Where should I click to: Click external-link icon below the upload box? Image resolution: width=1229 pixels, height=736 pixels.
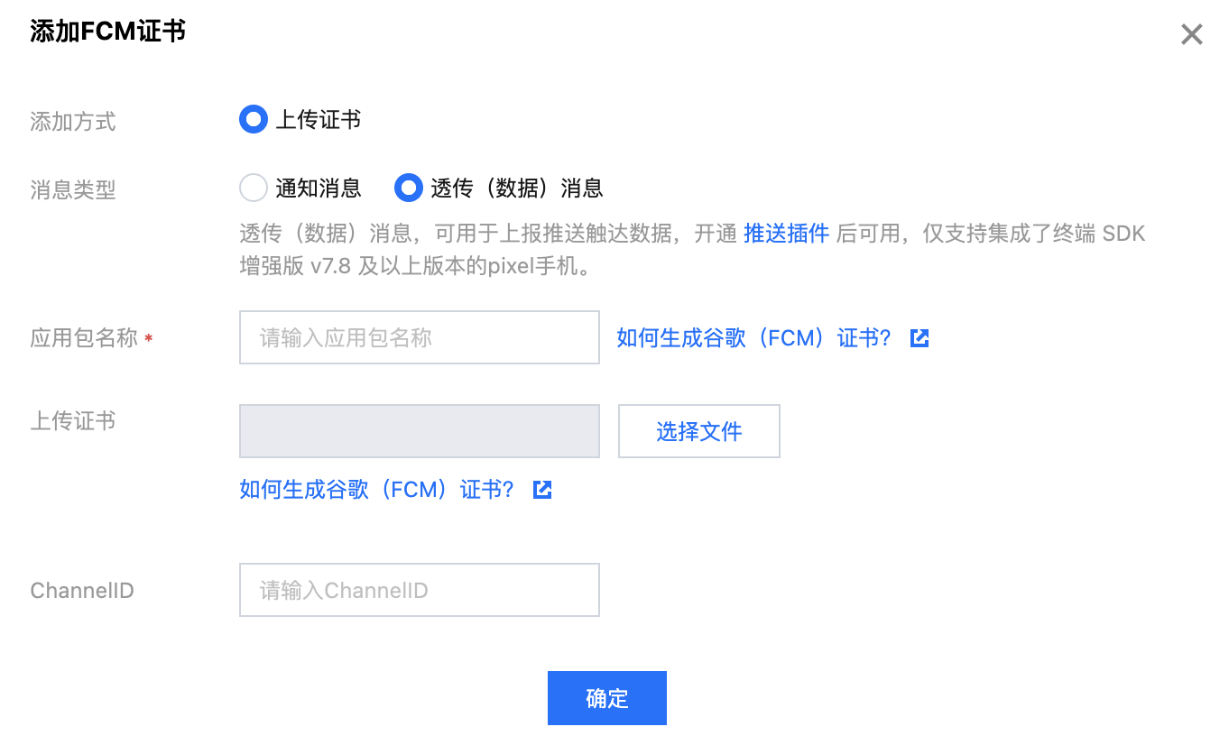coord(542,490)
